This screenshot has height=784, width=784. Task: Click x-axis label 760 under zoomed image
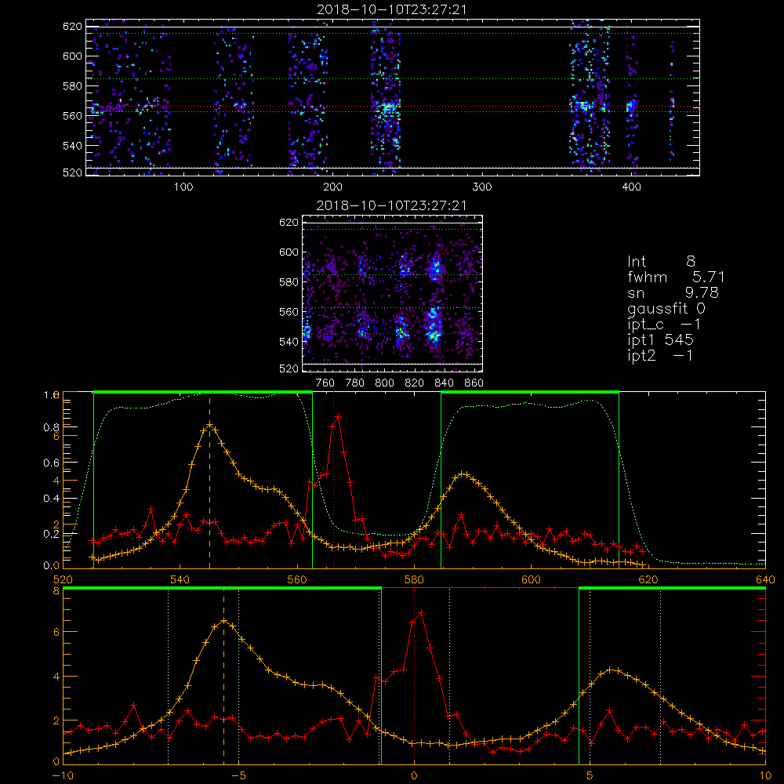(x=325, y=383)
